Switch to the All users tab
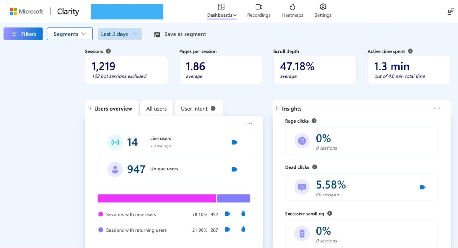 pyautogui.click(x=156, y=109)
